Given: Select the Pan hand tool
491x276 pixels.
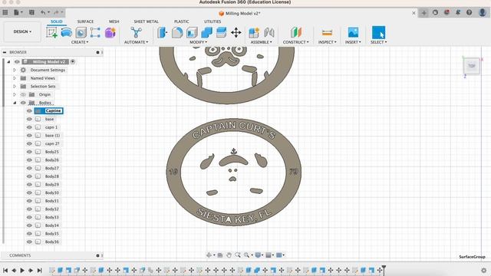Looking at the screenshot, I should [229, 255].
